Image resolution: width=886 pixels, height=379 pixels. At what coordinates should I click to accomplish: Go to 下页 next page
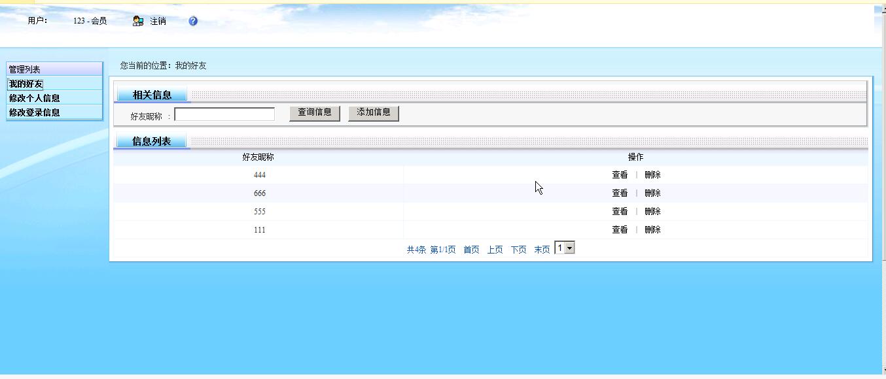tap(518, 250)
